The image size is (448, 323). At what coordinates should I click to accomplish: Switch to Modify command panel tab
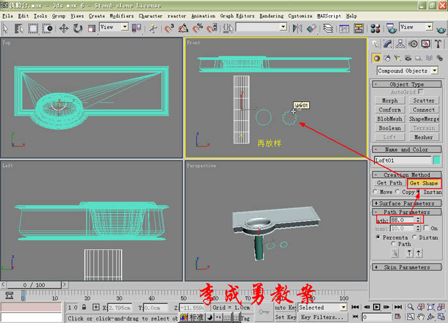[x=388, y=44]
